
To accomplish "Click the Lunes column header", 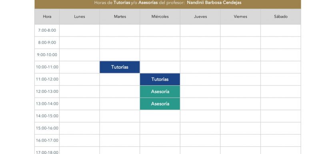I will click(80, 16).
